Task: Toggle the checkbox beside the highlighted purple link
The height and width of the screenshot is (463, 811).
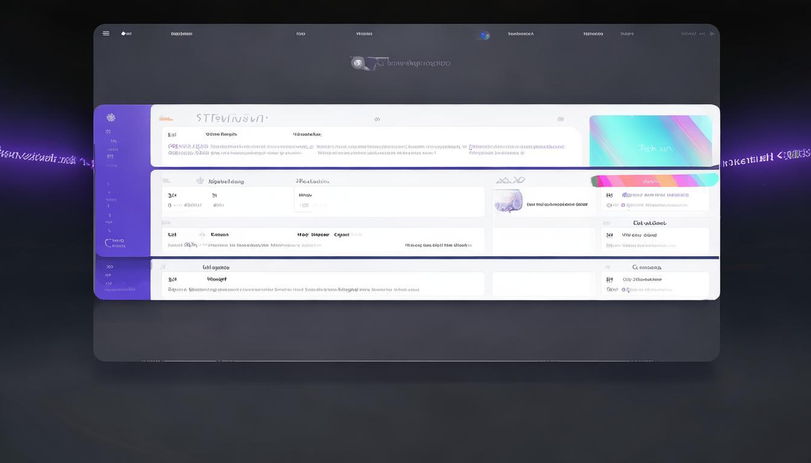Action: pyautogui.click(x=623, y=205)
